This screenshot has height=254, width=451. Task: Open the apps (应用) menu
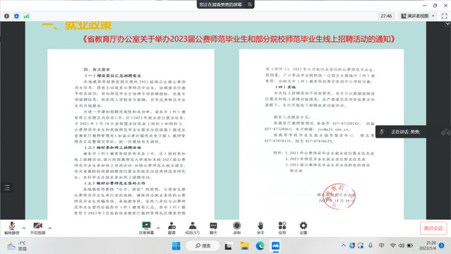coord(282,229)
